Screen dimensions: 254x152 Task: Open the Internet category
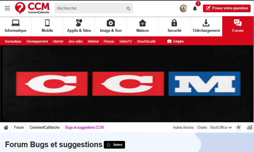click(58, 41)
